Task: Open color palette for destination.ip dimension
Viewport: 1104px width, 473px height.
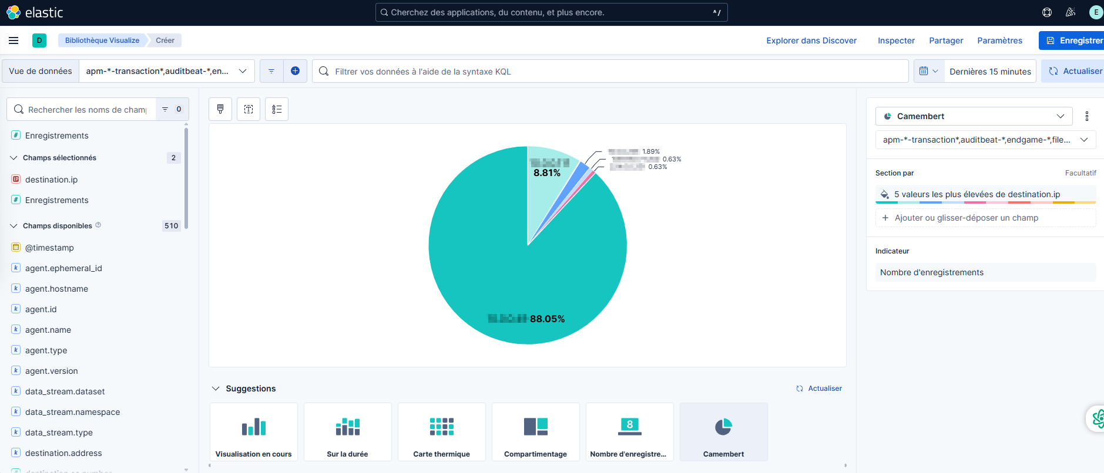Action: coord(885,194)
